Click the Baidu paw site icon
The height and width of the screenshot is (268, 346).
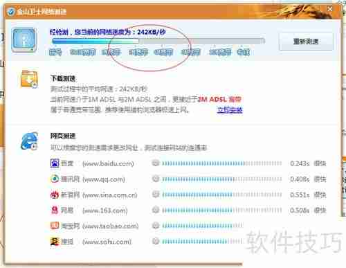[x=55, y=163]
